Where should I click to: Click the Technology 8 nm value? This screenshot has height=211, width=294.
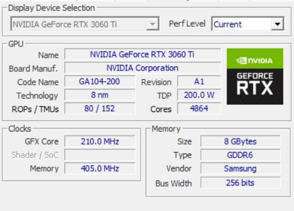point(100,95)
